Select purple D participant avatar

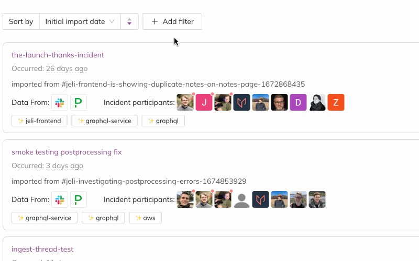[x=298, y=102]
